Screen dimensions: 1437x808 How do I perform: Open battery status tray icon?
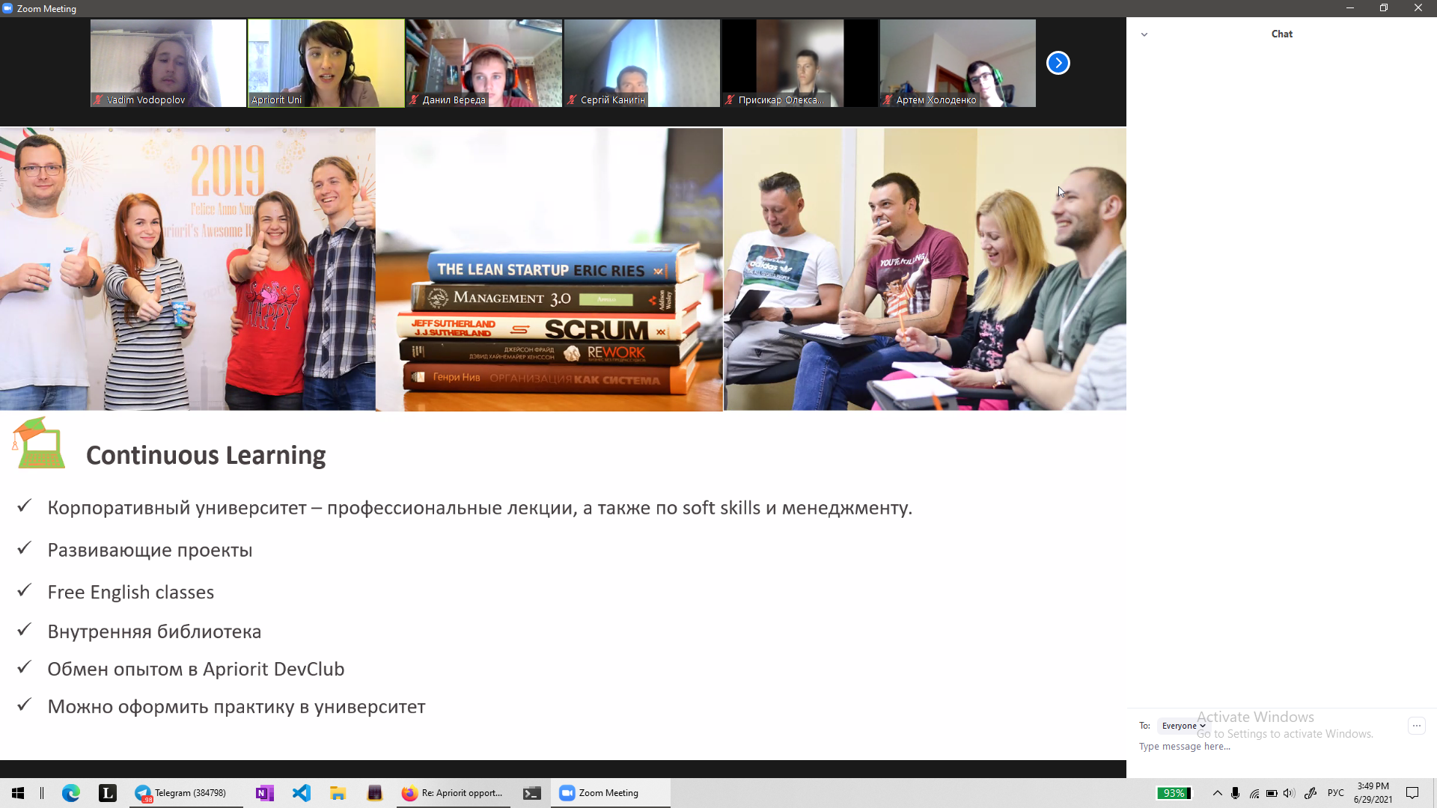[x=1272, y=793]
